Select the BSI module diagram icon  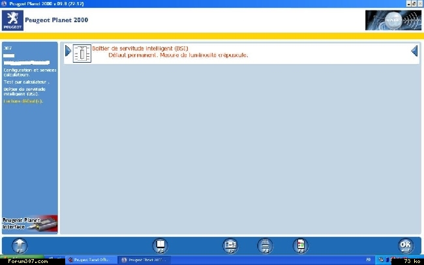[x=82, y=54]
